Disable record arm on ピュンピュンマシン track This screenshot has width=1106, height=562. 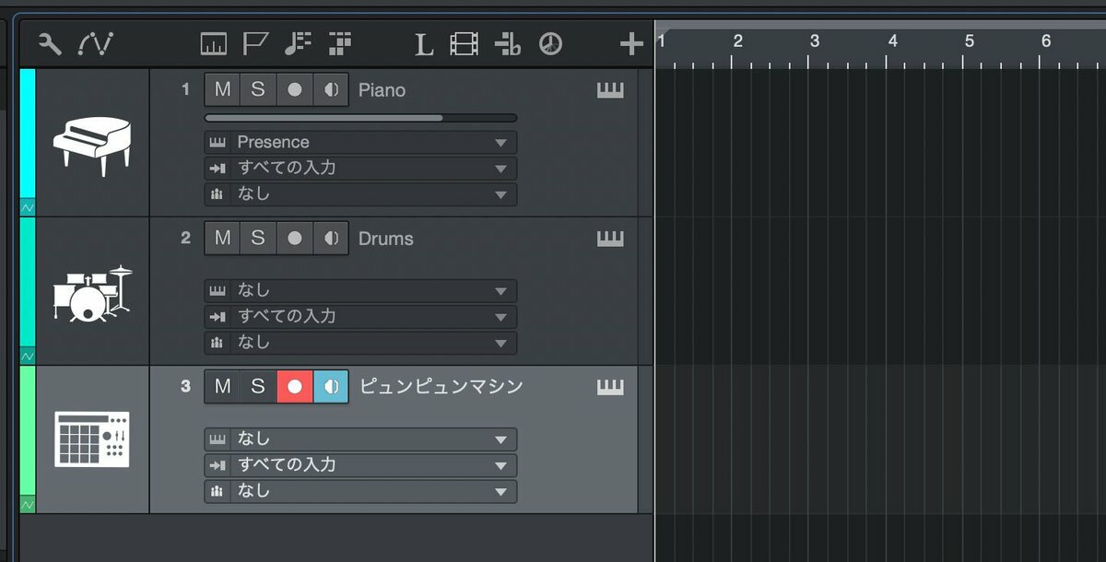pos(295,386)
